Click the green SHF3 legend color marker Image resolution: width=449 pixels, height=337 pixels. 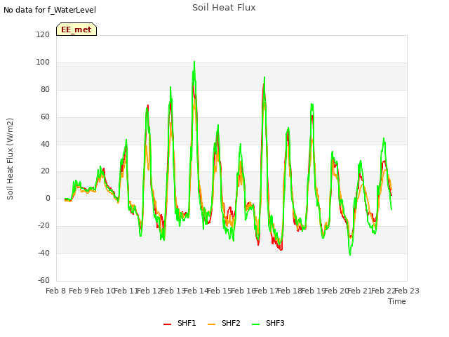click(x=255, y=324)
